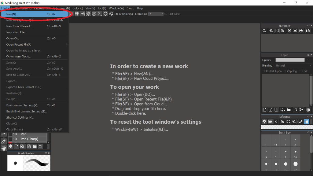Toggle Protect Alpha checkbox
The image size is (313, 176).
(264, 71)
